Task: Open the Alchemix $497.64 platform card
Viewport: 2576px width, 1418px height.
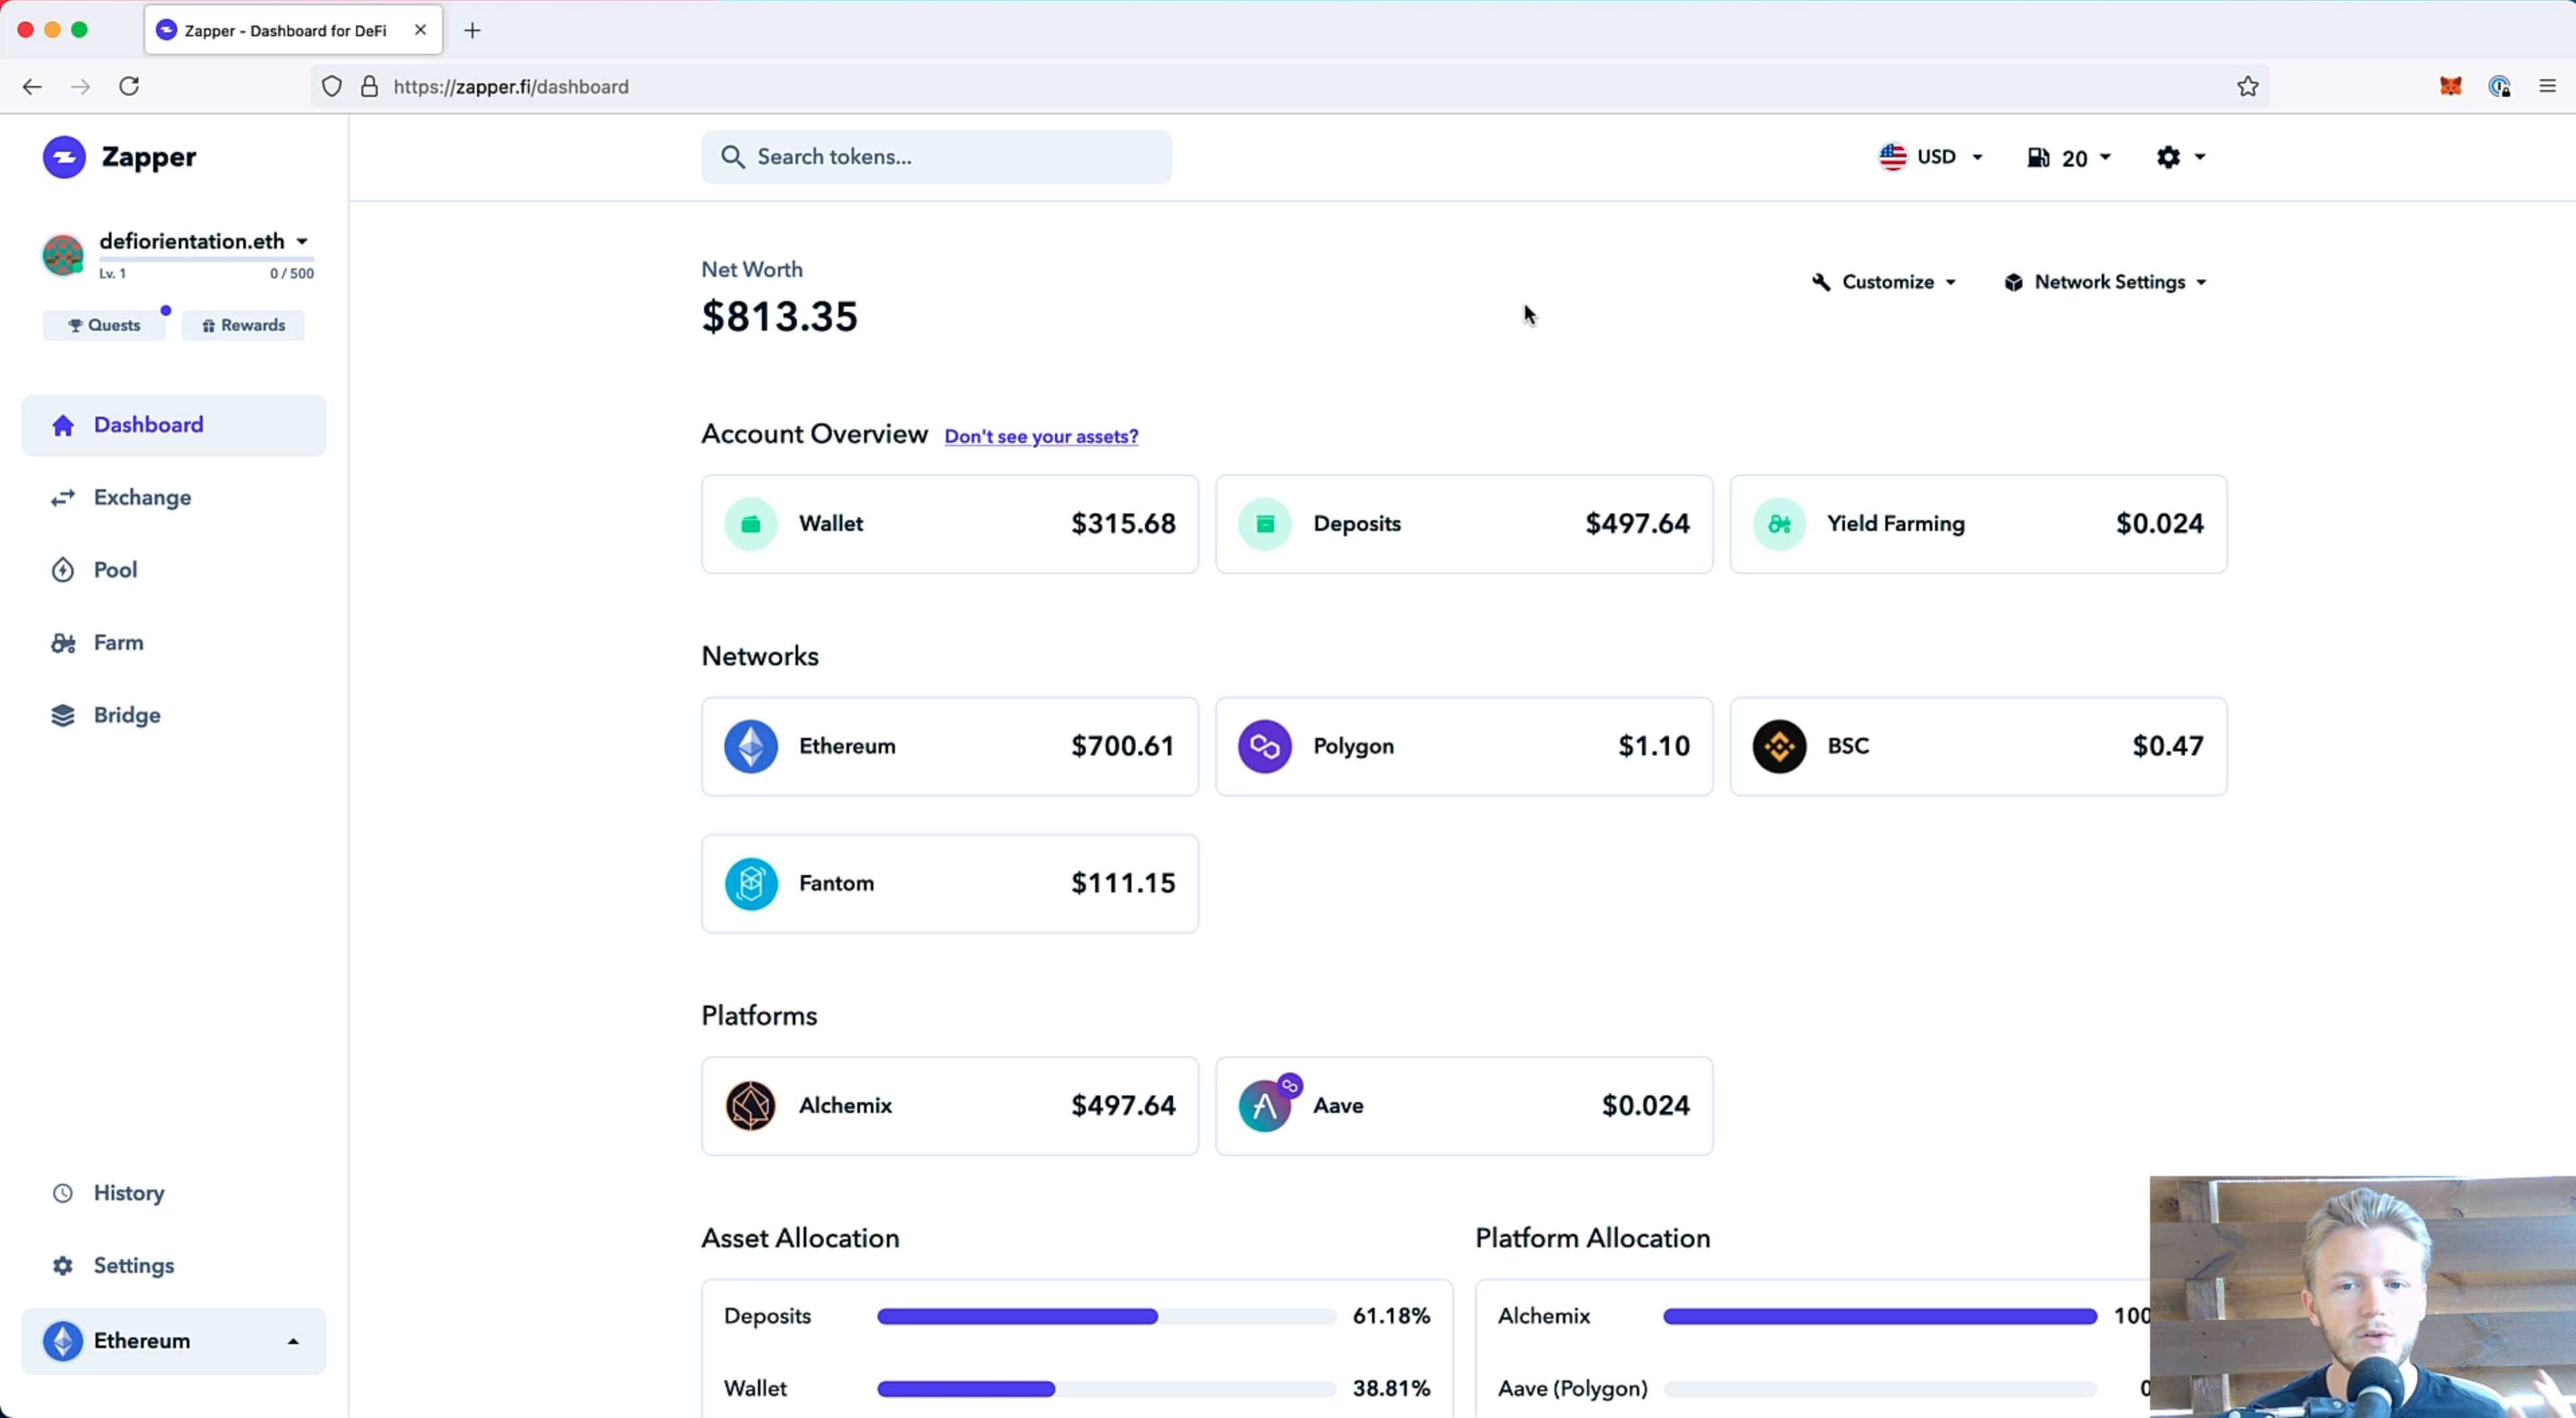Action: 949,1105
